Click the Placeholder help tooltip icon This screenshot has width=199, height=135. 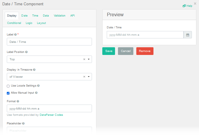pos(23,123)
